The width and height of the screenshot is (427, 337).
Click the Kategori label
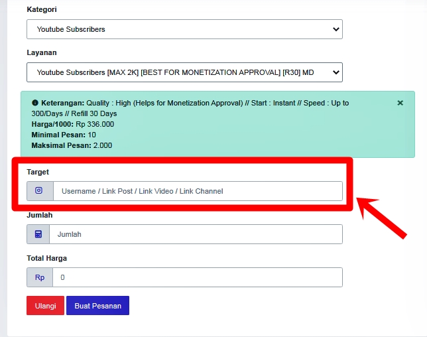tap(42, 9)
